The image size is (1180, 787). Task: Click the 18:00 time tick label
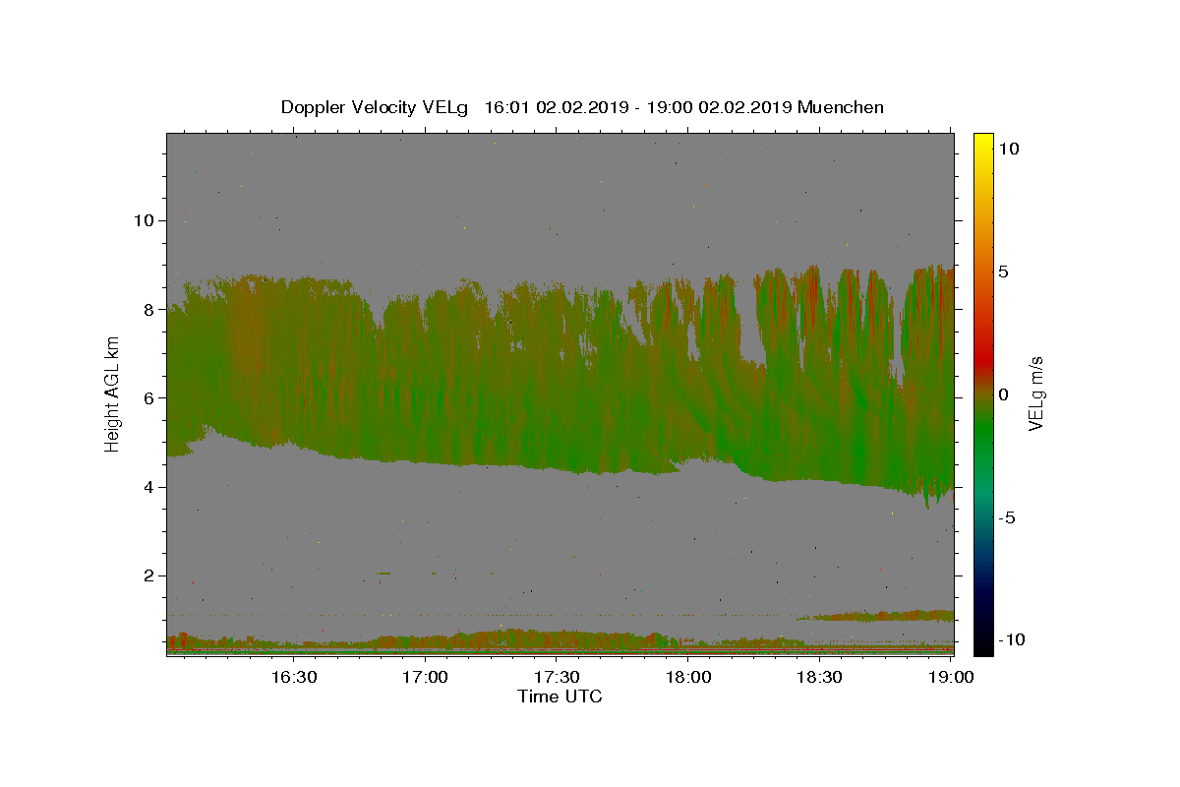(x=688, y=677)
